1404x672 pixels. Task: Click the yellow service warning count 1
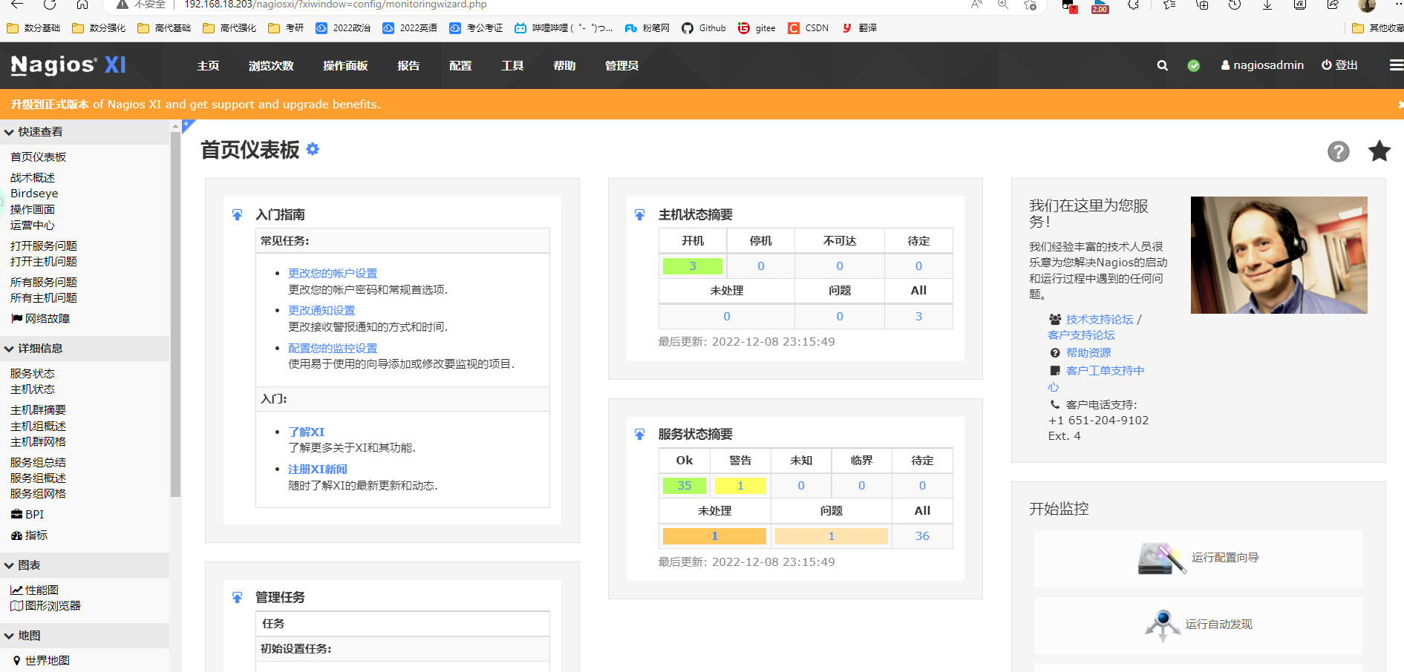point(740,486)
